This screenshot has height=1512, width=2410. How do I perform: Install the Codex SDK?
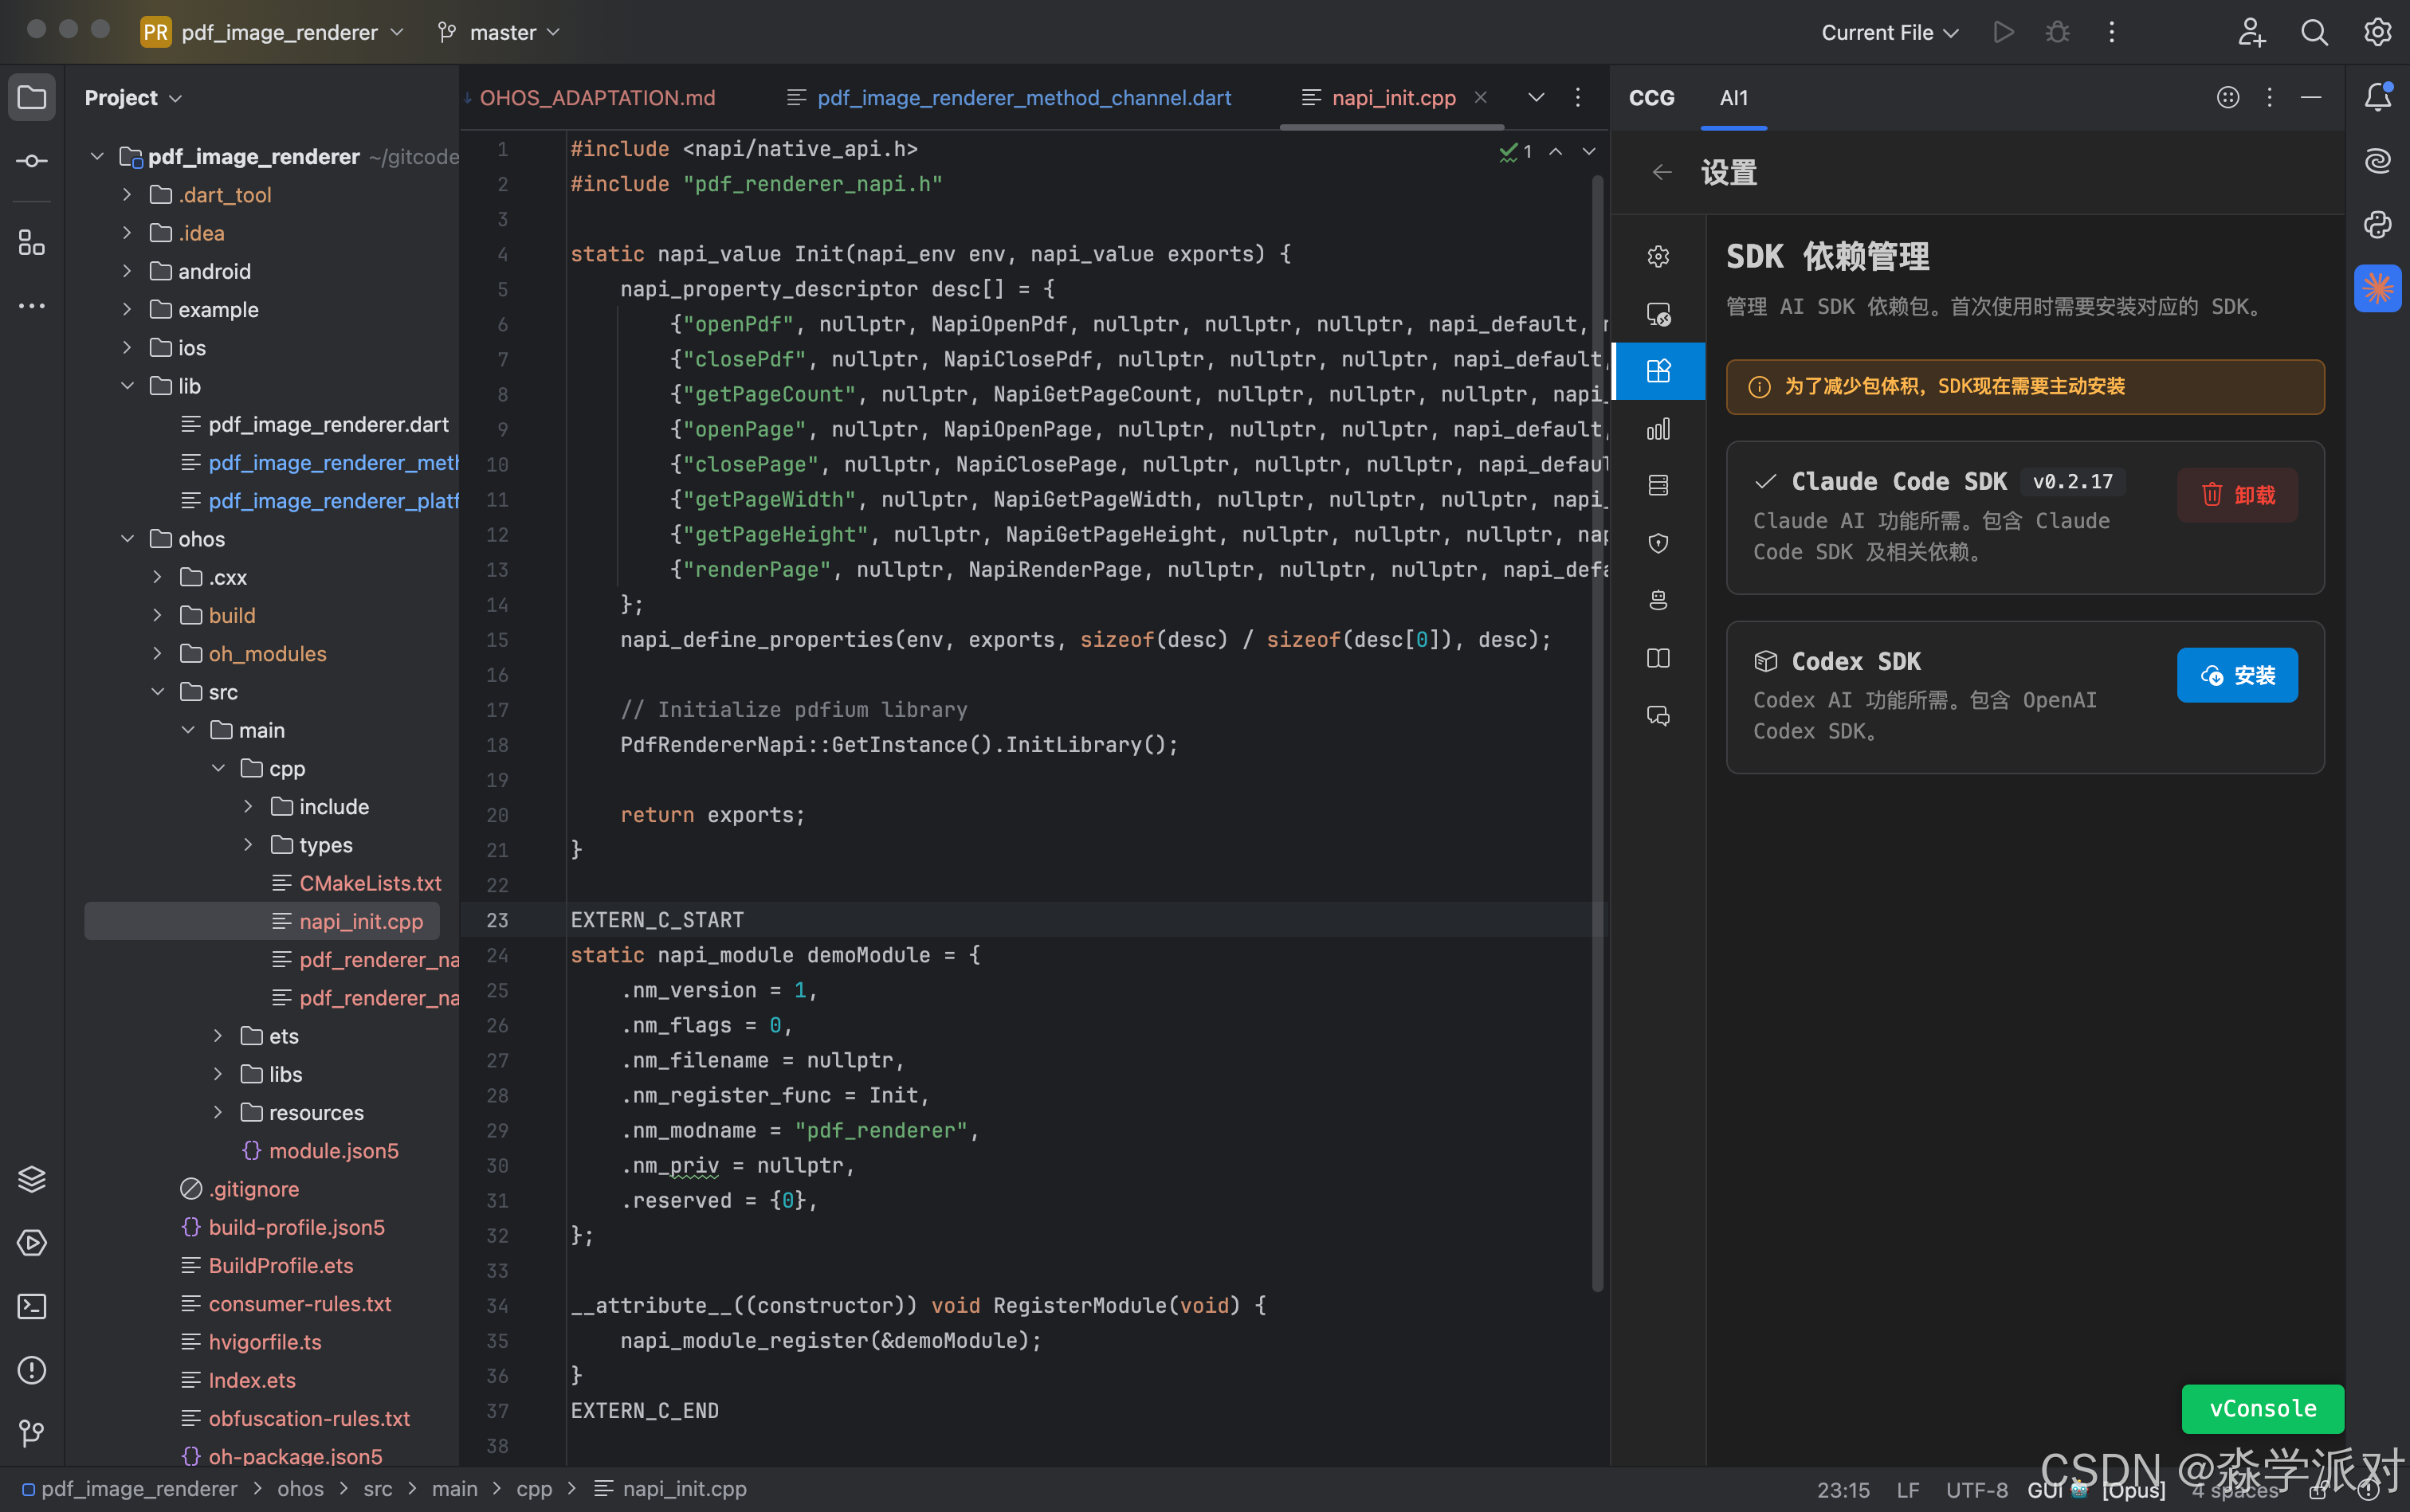tap(2236, 676)
